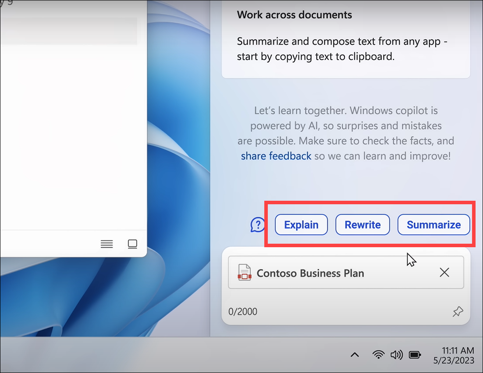Click the Rewrite suggestion button
Viewport: 483px width, 373px height.
pos(362,224)
